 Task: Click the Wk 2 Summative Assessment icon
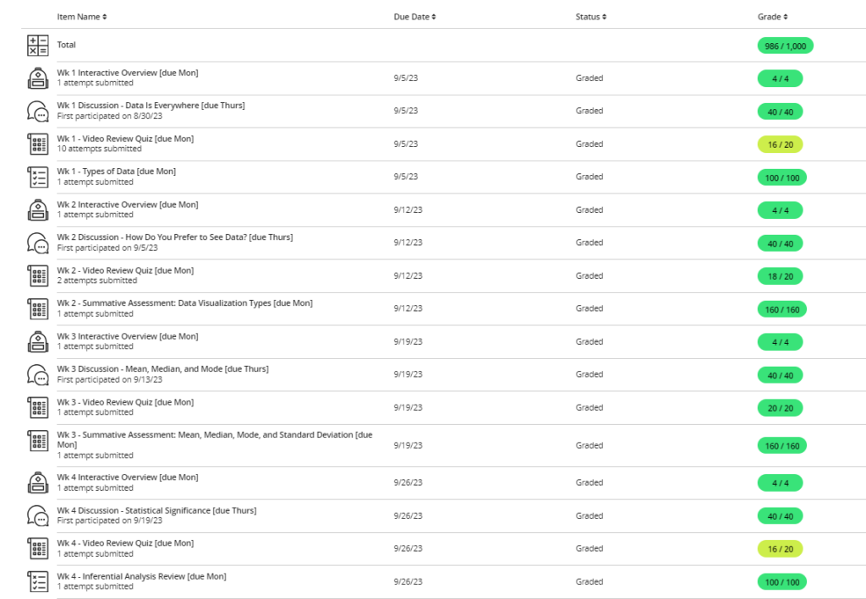pyautogui.click(x=38, y=309)
